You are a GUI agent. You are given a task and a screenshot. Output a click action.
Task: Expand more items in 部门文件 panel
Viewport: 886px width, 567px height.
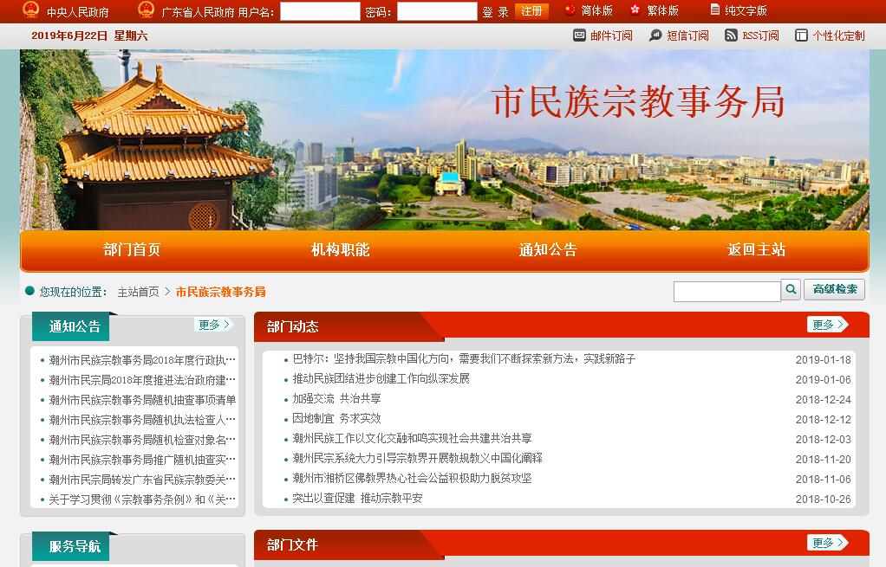(x=827, y=543)
